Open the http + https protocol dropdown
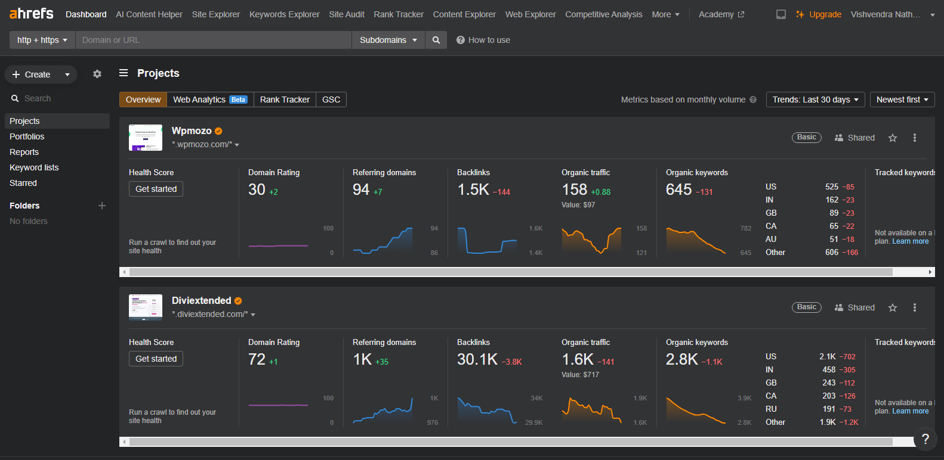944x460 pixels. coord(42,40)
